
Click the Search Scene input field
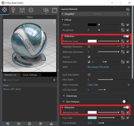(x=29, y=80)
